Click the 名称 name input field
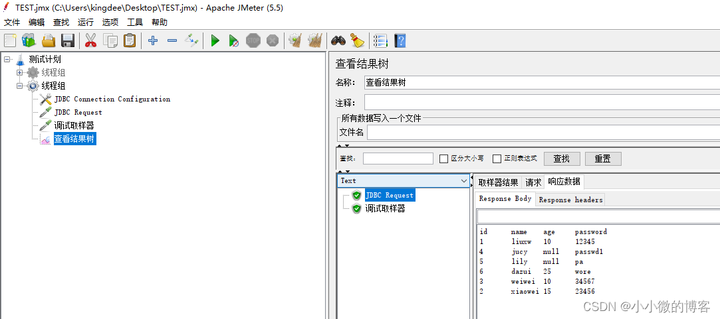Viewport: 720px width, 319px height. [542, 82]
